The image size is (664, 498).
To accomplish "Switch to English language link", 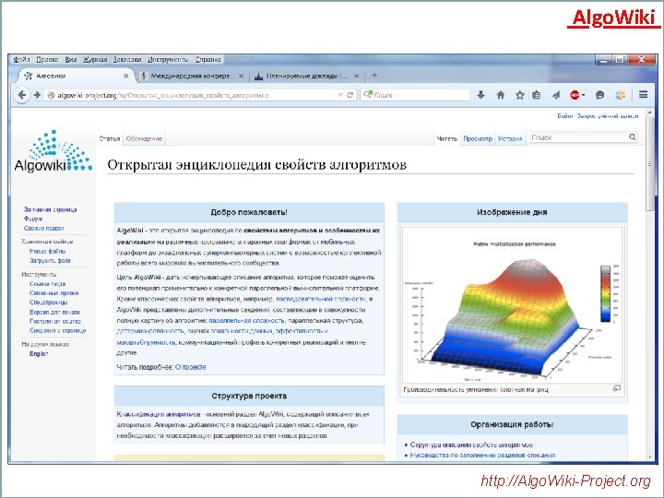I will tap(39, 354).
